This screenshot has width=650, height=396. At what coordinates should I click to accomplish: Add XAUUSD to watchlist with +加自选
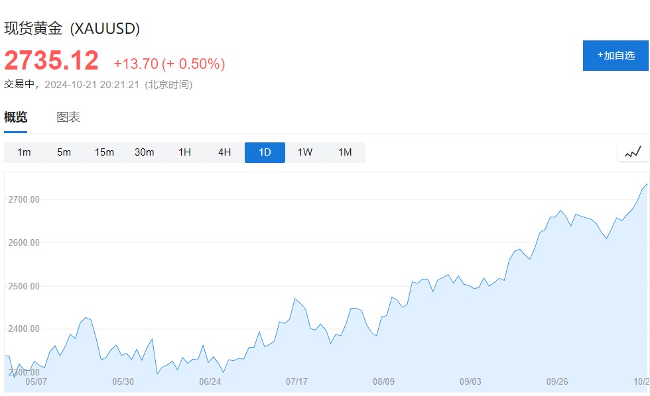pos(616,56)
